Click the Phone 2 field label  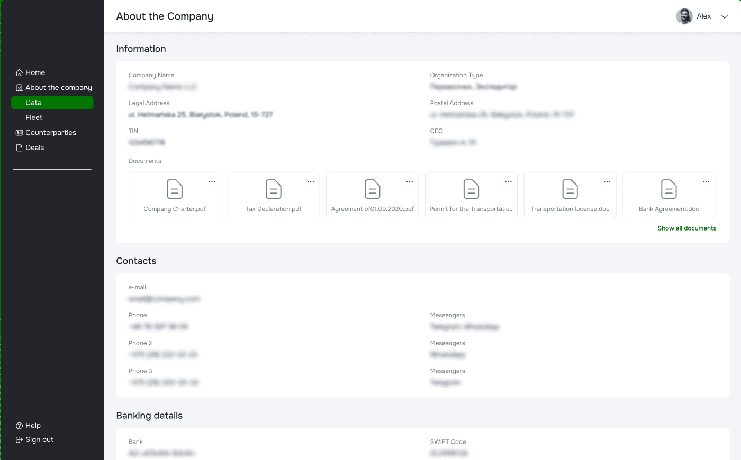pyautogui.click(x=140, y=343)
